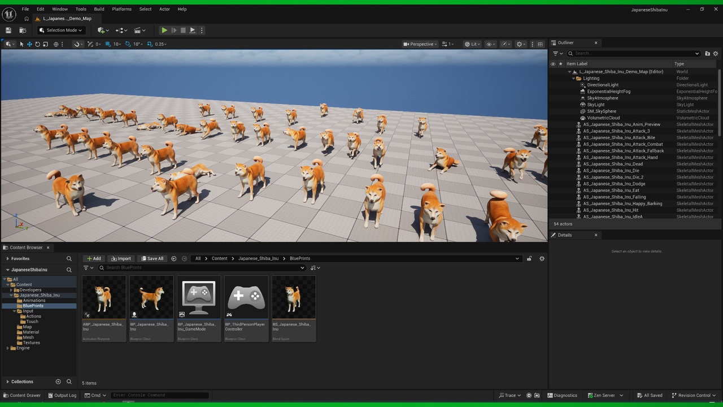The height and width of the screenshot is (407, 723).
Task: Click the Save All button
Action: [x=153, y=258]
